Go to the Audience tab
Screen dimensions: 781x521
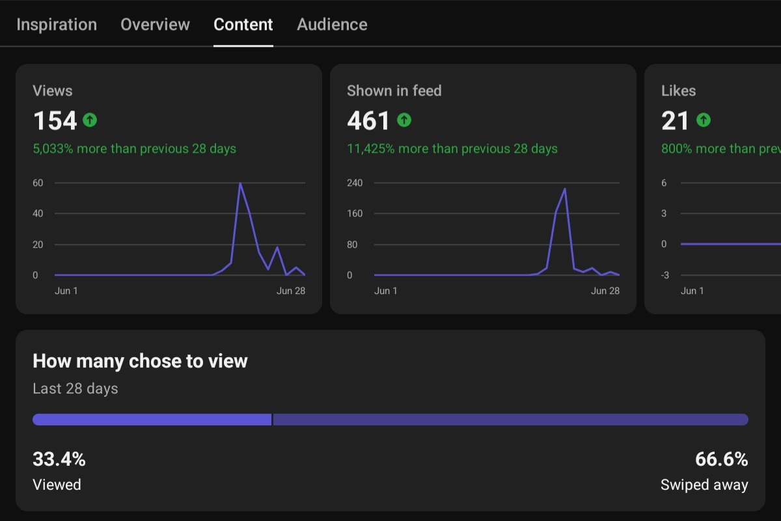(332, 25)
